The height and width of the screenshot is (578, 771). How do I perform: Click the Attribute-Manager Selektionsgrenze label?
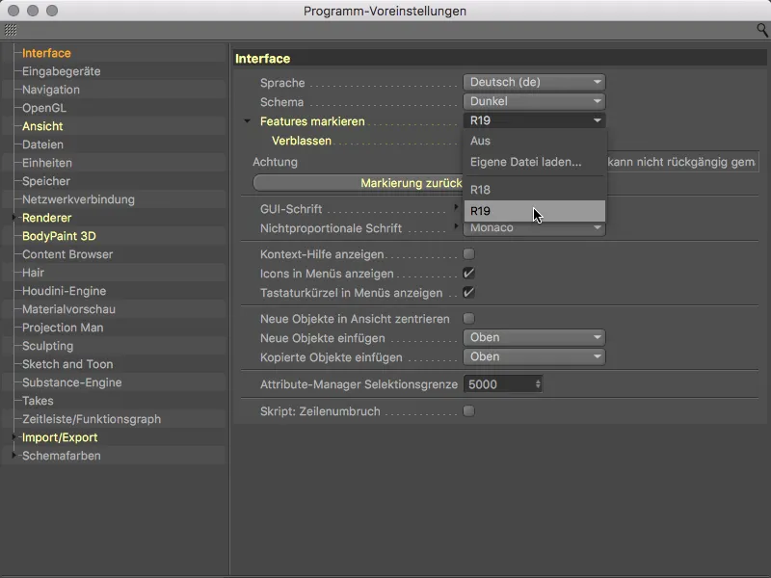tap(359, 384)
